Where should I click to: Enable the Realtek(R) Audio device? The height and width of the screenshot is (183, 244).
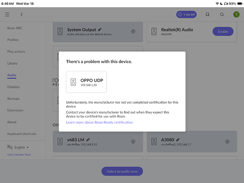point(223,31)
